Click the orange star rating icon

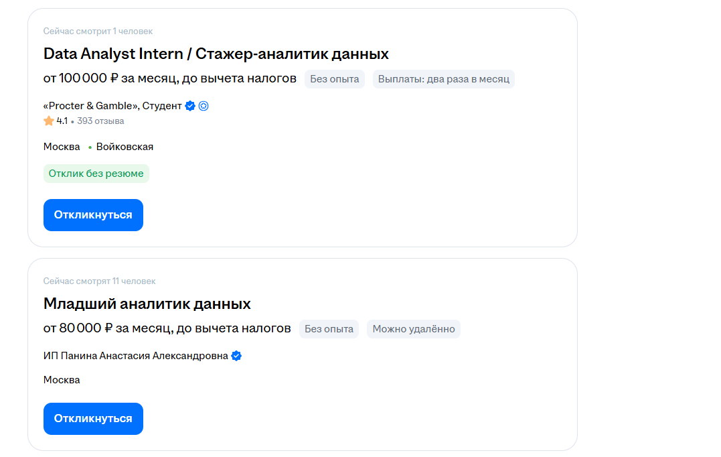[x=48, y=121]
